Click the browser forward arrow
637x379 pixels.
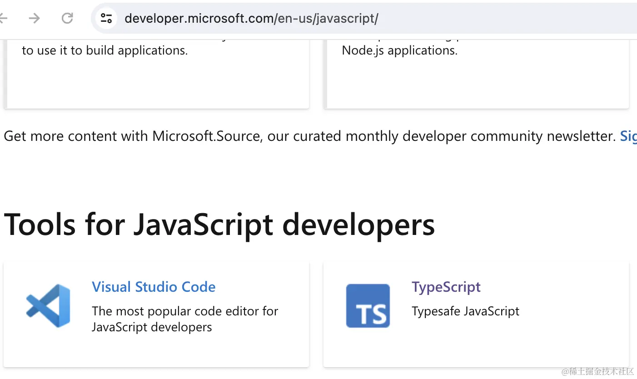pos(34,18)
